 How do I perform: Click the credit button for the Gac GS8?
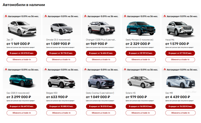pyautogui.click(x=22, y=106)
